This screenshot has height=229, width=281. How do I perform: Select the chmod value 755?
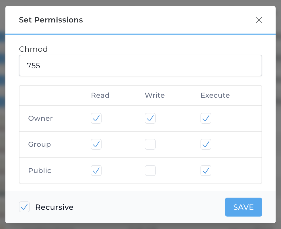pyautogui.click(x=34, y=66)
